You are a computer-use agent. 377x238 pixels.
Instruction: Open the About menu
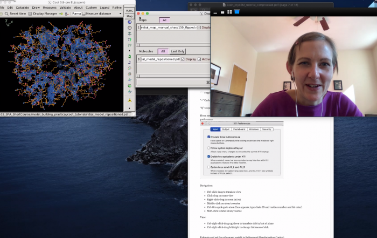point(78,8)
